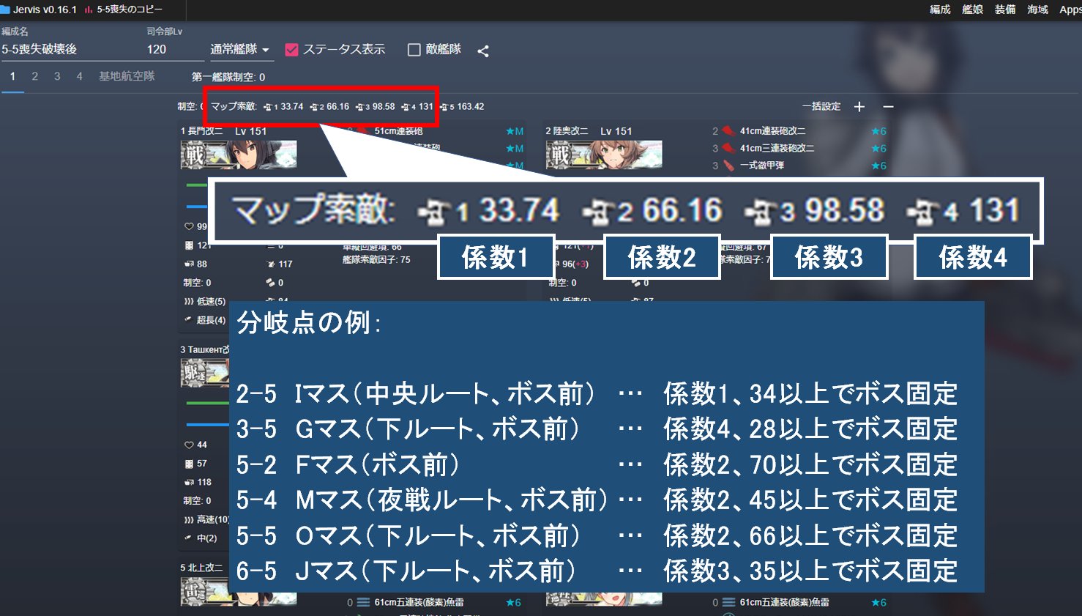Click the anti-air icon showing 117
Image resolution: width=1082 pixels, height=616 pixels.
coord(271,264)
